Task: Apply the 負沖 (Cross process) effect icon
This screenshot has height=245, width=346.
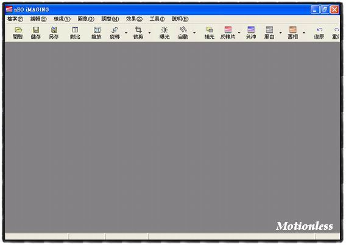Action: pos(251,30)
